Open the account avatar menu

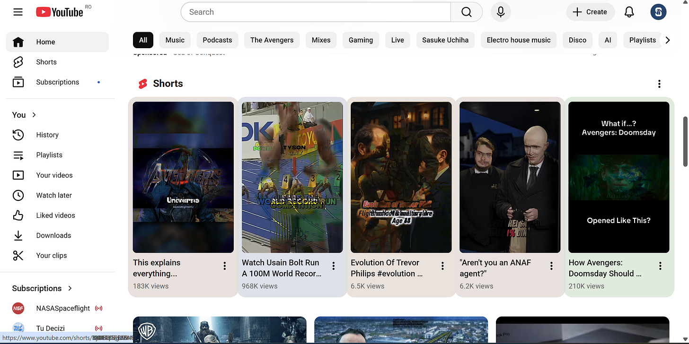658,12
